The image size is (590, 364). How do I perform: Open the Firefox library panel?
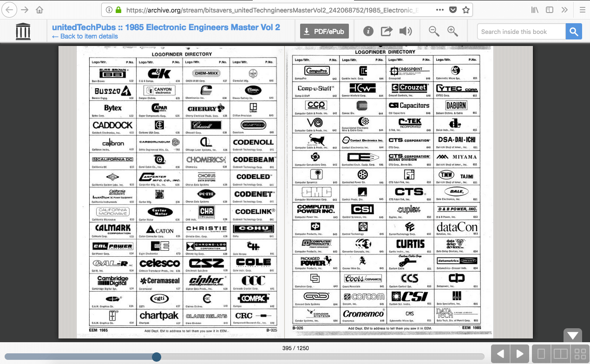pos(535,10)
